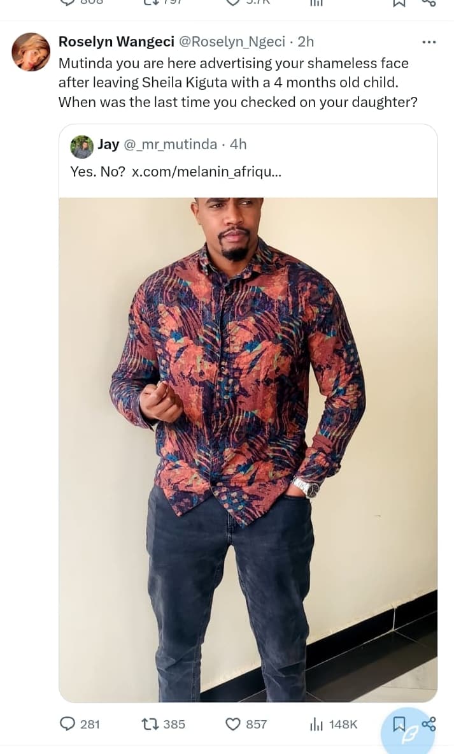Open the 4h timestamp of quoted tweet
454x754 pixels.
pos(238,144)
